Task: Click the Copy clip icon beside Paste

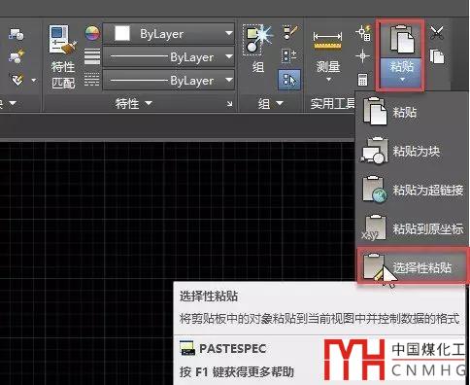Action: [437, 56]
